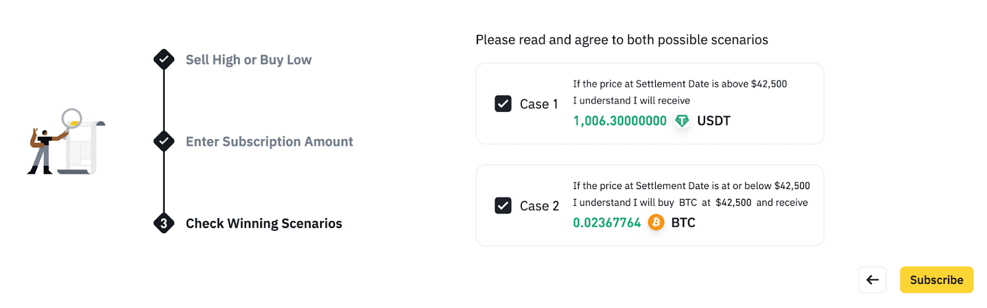The image size is (987, 308).
Task: Uncheck the Case 2 agreement checkbox
Action: [503, 205]
